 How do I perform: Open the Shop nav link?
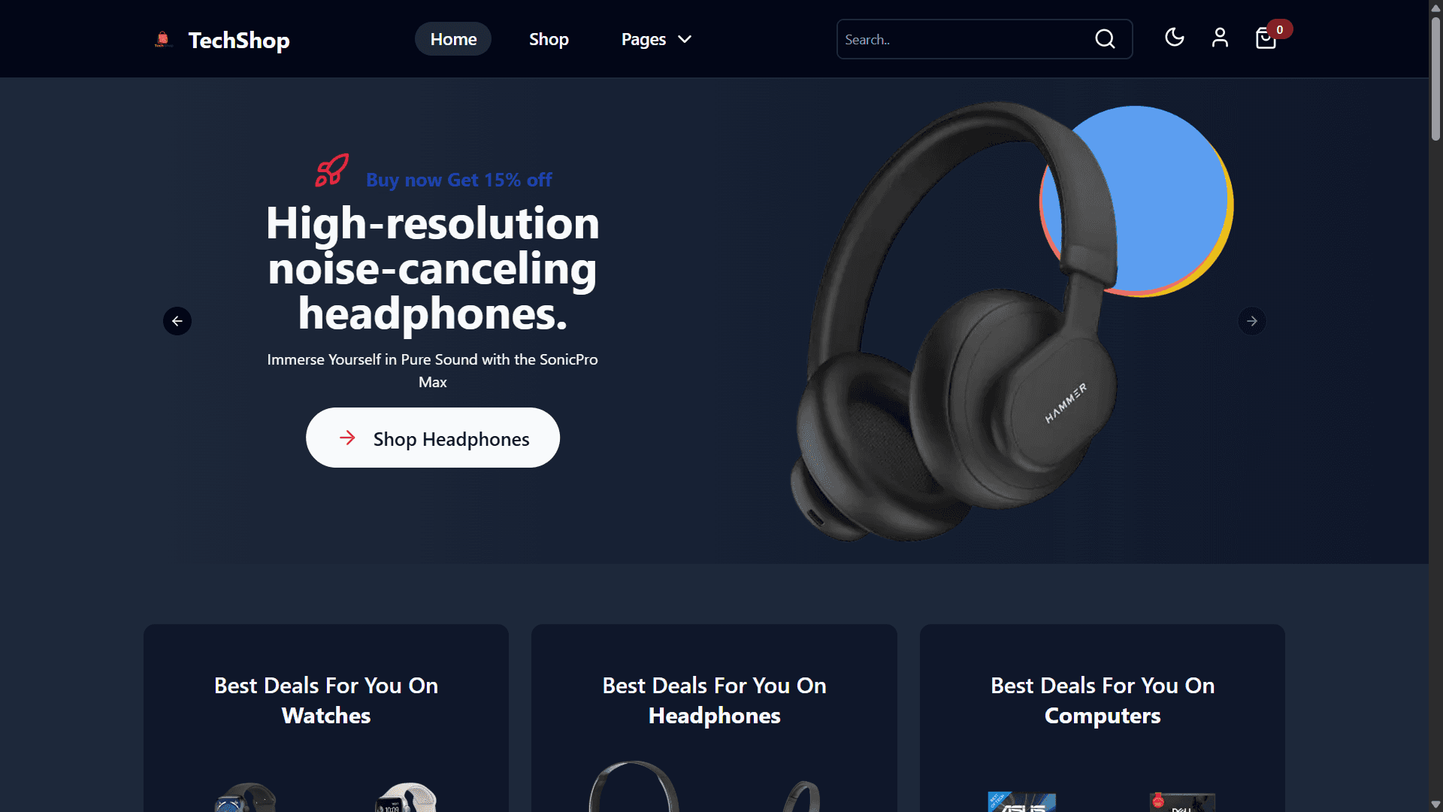click(549, 39)
